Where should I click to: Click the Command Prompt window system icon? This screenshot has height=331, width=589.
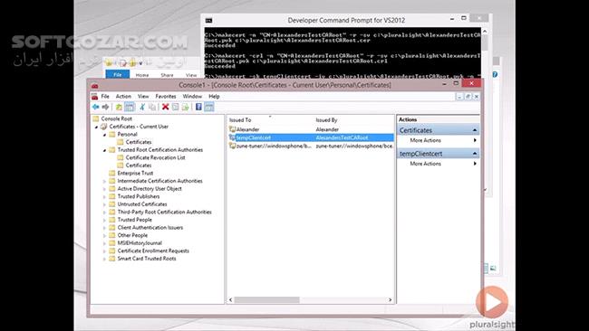click(x=208, y=20)
